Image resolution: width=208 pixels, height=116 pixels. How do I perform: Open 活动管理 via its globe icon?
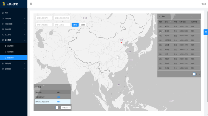click(x=5, y=46)
